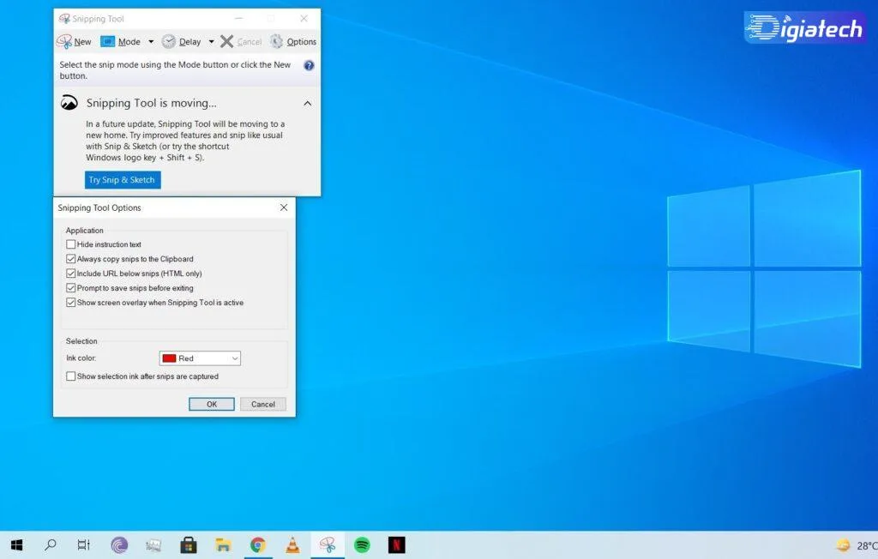Open Spotify from the taskbar
878x559 pixels.
[x=363, y=544]
